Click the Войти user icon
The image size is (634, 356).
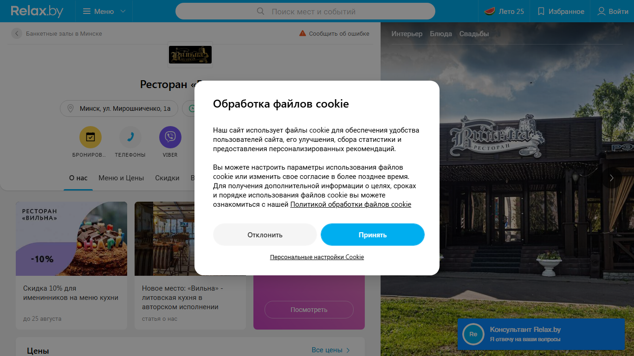pos(602,11)
